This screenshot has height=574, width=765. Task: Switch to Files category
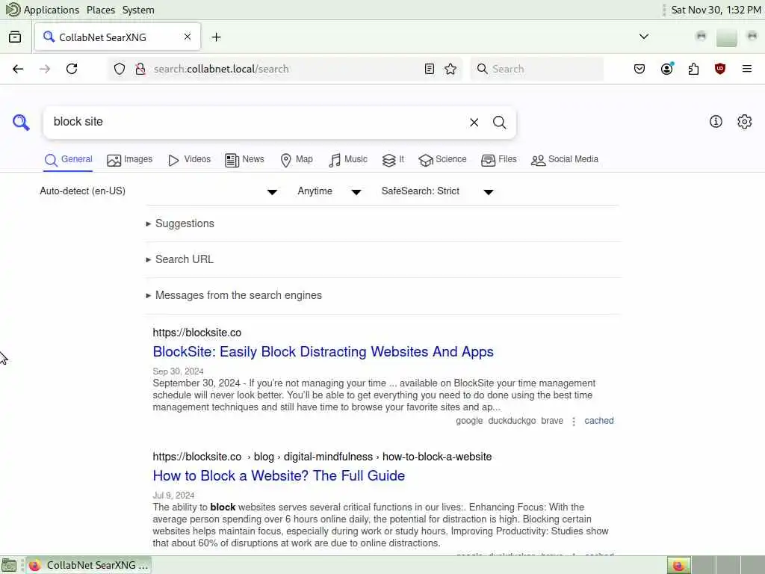[498, 160]
